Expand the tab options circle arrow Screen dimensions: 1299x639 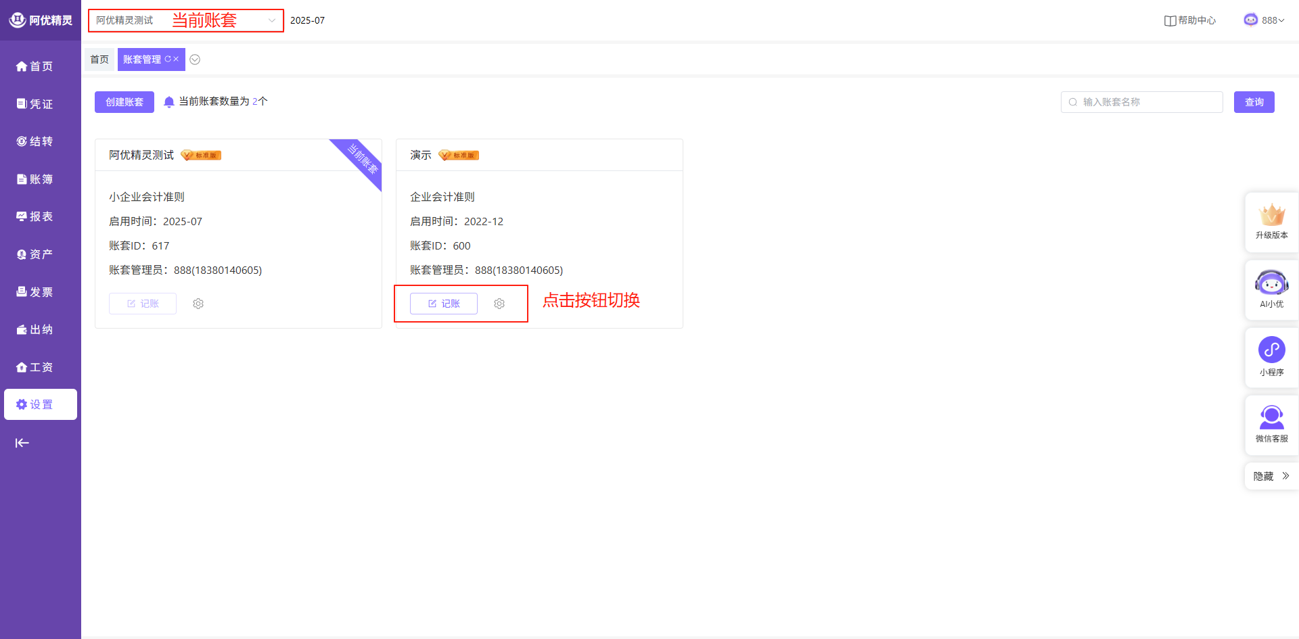point(195,60)
